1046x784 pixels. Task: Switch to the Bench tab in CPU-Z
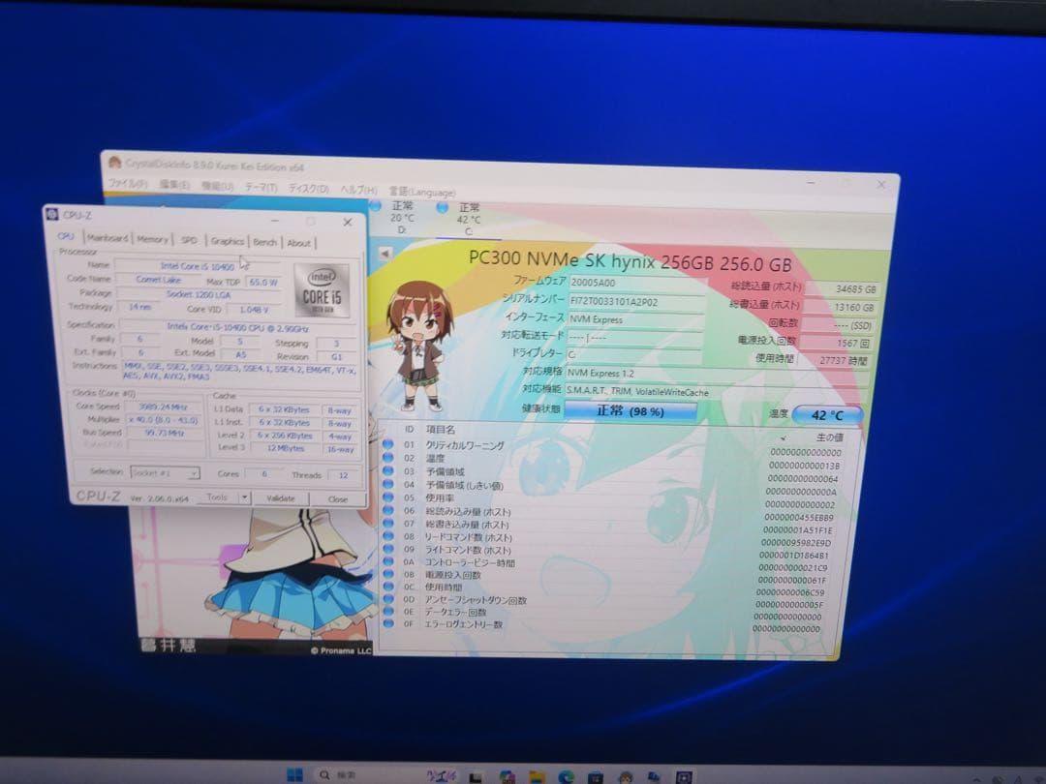264,241
